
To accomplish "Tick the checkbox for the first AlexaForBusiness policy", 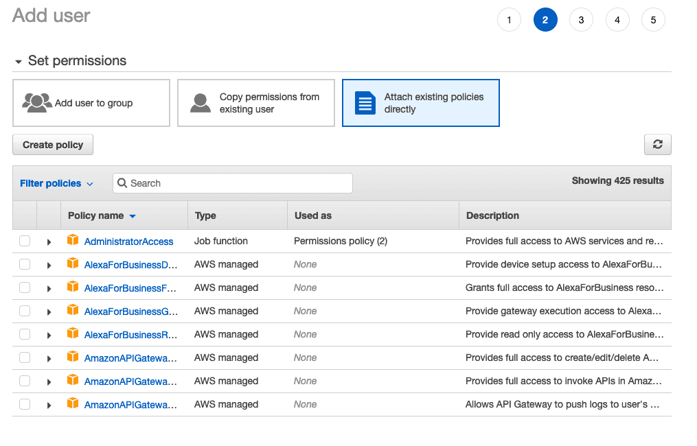I will pyautogui.click(x=25, y=264).
